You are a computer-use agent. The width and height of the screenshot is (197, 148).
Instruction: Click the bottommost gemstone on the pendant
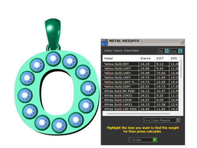(59, 125)
